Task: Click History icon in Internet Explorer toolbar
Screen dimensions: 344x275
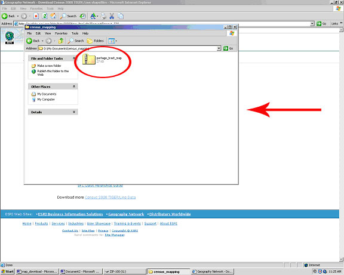Action: [x=82, y=16]
